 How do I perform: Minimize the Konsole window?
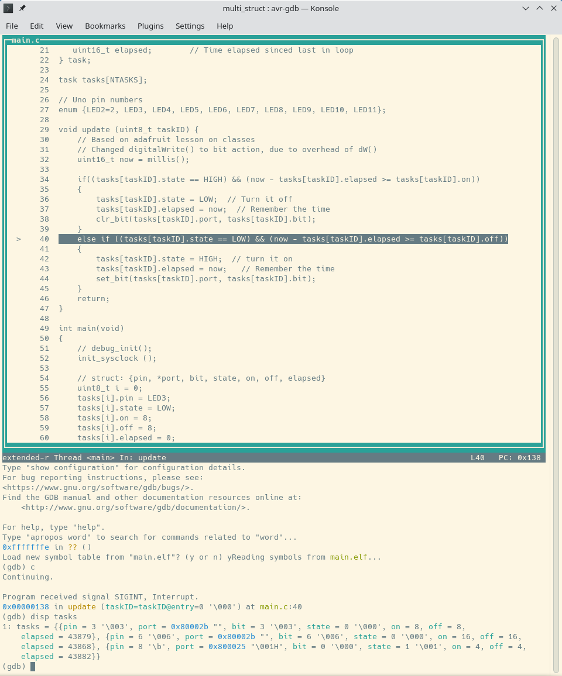tap(526, 8)
